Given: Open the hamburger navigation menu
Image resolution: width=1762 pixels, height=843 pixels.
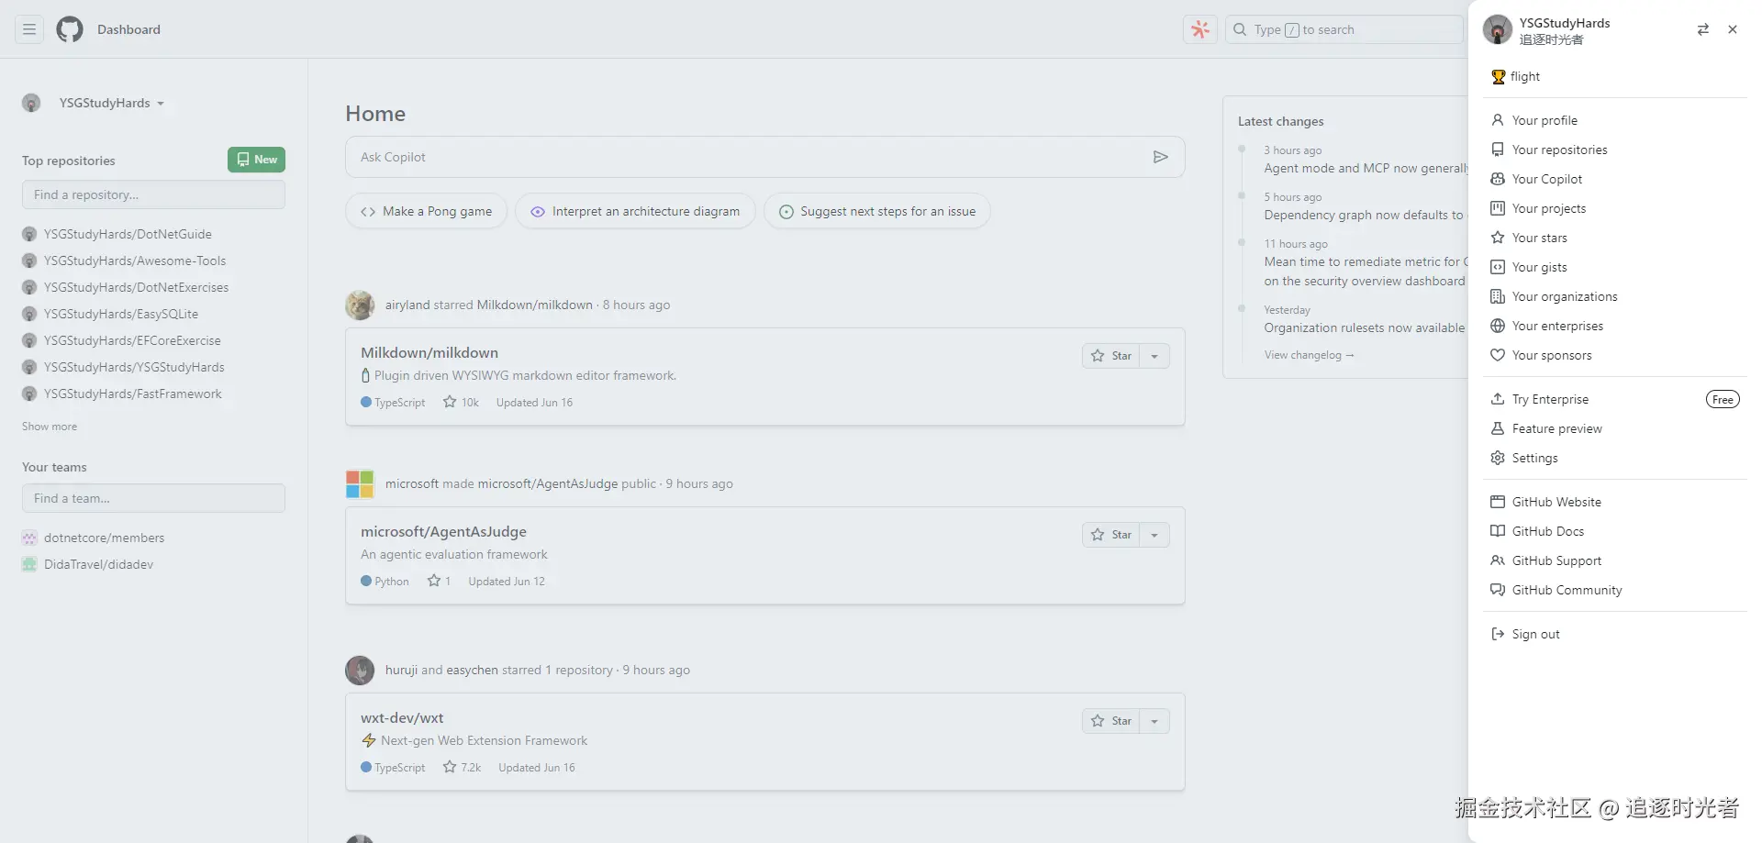Looking at the screenshot, I should tap(29, 29).
